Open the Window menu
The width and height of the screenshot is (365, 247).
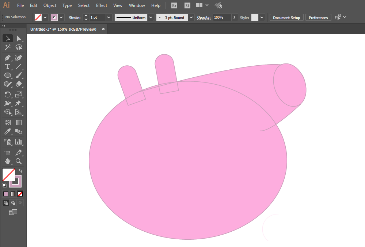click(x=137, y=5)
